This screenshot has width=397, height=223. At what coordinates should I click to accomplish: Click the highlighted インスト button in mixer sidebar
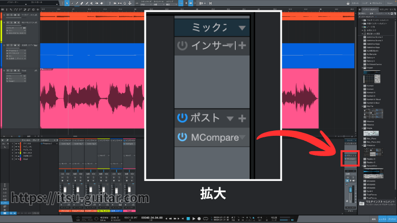click(4, 203)
